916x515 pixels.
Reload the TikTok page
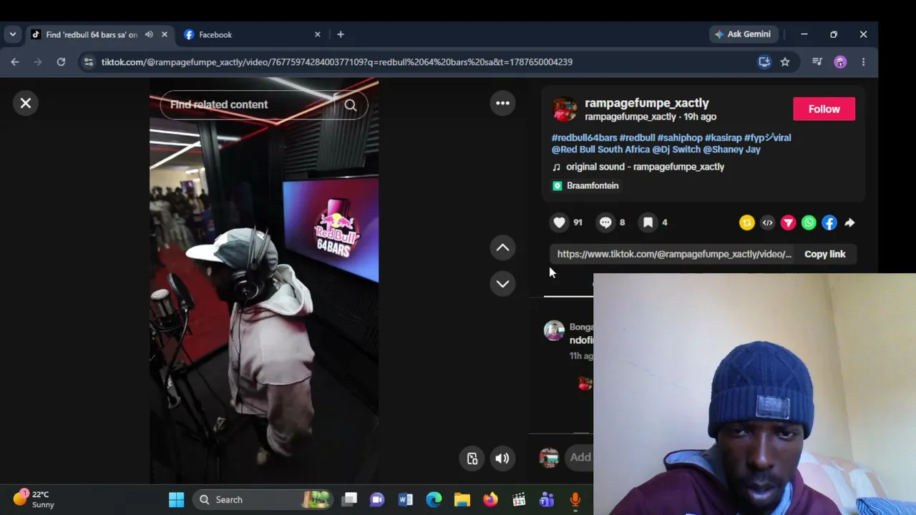coord(61,62)
